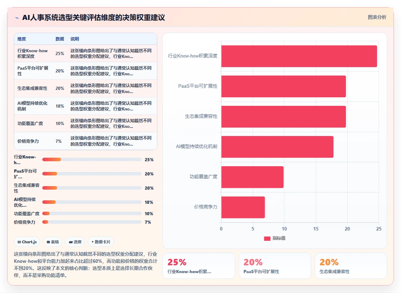Click the 功能覆盖广度 10% progress bar
Screen dimensions: 401x293
[92, 213]
